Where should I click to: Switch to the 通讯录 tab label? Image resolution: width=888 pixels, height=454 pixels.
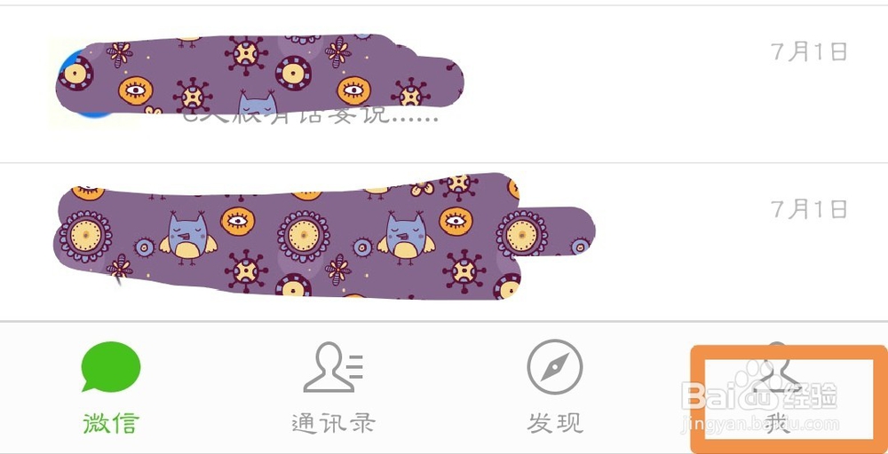coord(333,423)
